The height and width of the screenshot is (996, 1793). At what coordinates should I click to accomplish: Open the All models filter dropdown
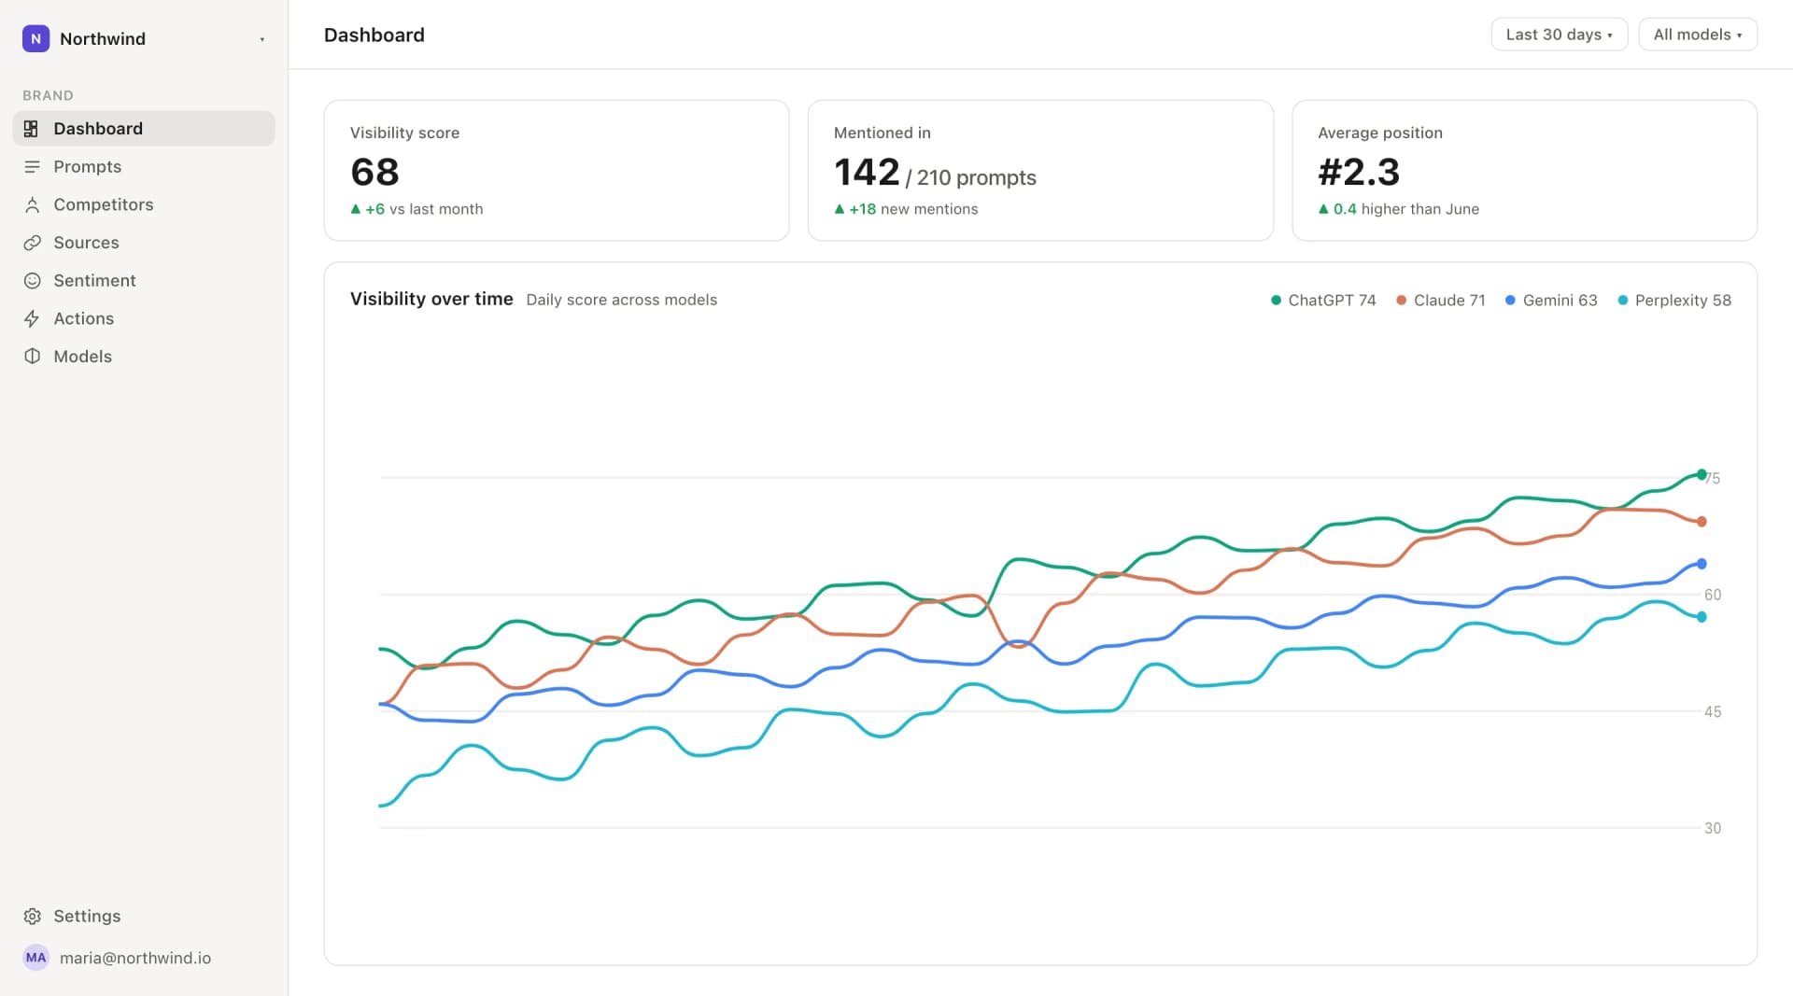tap(1698, 35)
